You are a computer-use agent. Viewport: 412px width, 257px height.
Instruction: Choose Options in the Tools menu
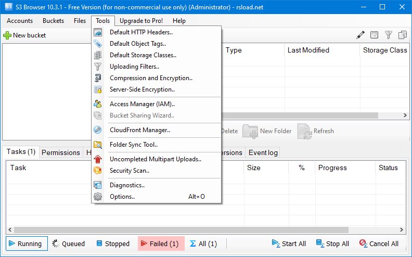pyautogui.click(x=122, y=197)
